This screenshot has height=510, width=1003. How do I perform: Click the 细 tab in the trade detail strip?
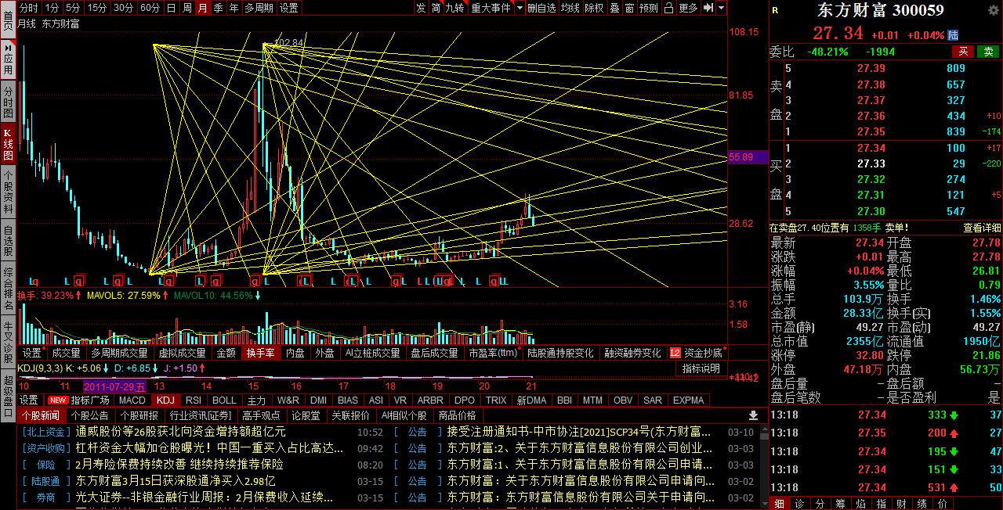pyautogui.click(x=779, y=503)
